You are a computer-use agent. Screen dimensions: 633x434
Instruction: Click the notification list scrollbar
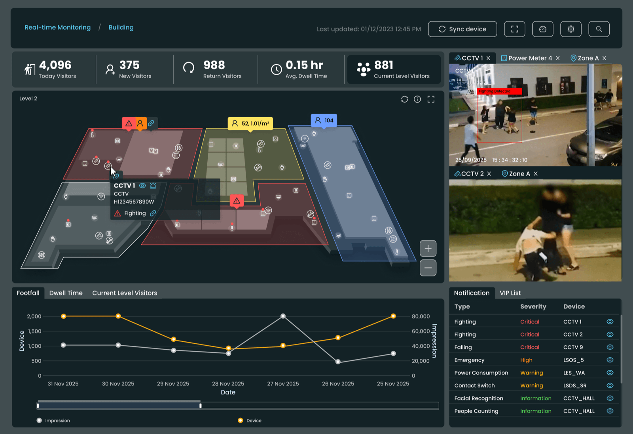point(621,349)
